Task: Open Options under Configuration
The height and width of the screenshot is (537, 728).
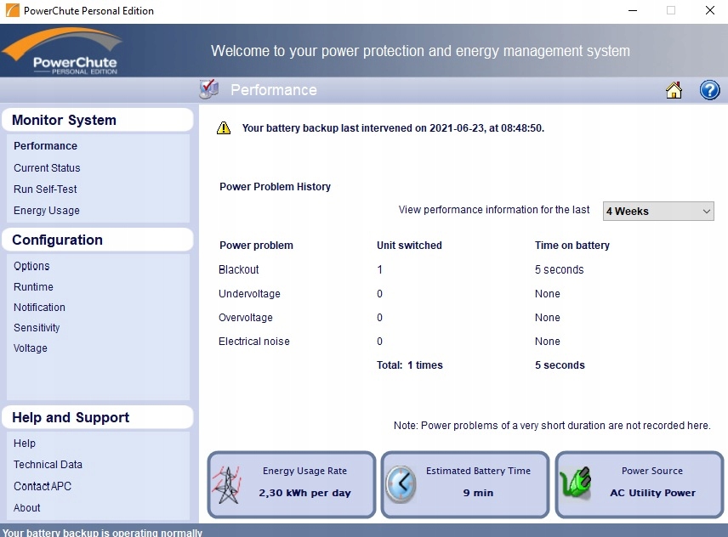Action: (x=31, y=266)
